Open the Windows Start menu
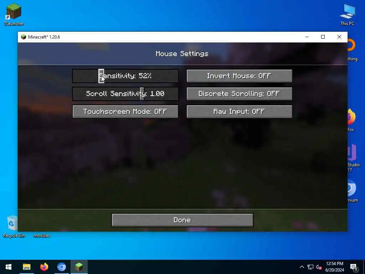This screenshot has width=365, height=274. (9, 267)
